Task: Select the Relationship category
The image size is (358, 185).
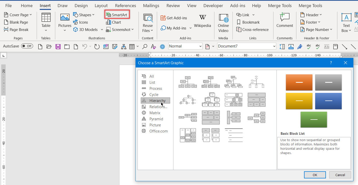Action: pyautogui.click(x=155, y=107)
